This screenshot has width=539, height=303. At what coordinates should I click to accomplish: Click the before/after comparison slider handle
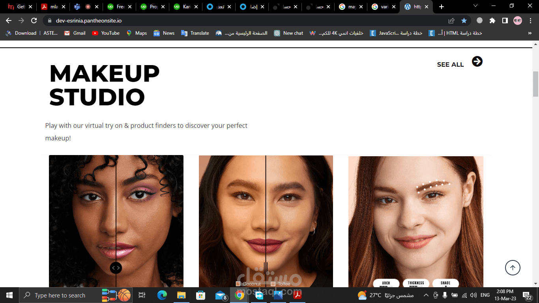116,267
